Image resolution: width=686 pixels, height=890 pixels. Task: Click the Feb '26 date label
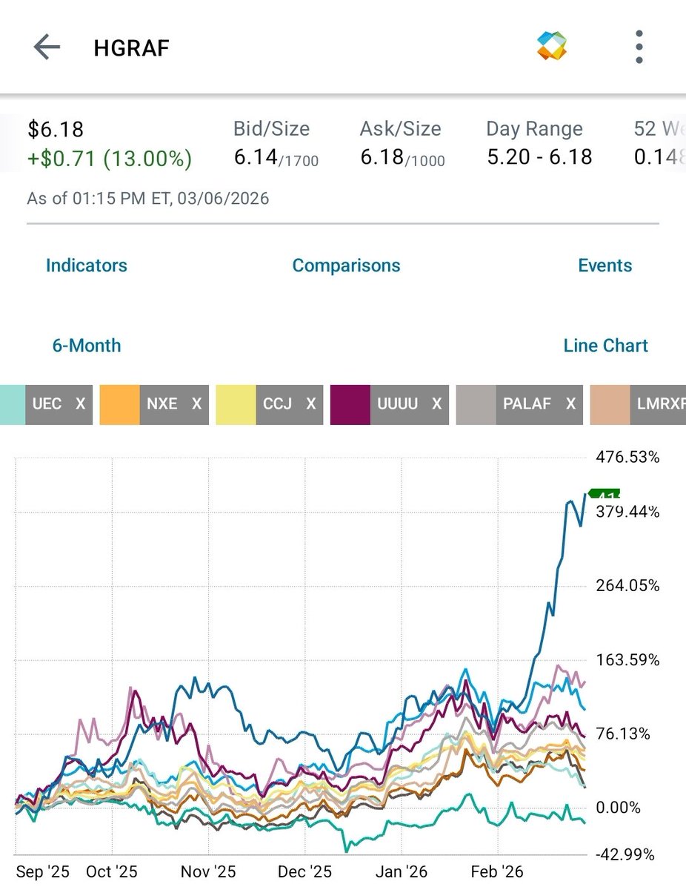click(x=497, y=871)
